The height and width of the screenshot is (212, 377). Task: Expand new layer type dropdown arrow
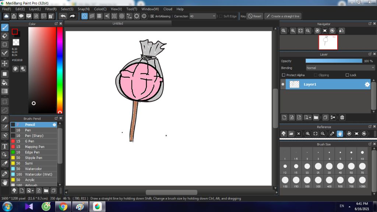pyautogui.click(x=310, y=117)
